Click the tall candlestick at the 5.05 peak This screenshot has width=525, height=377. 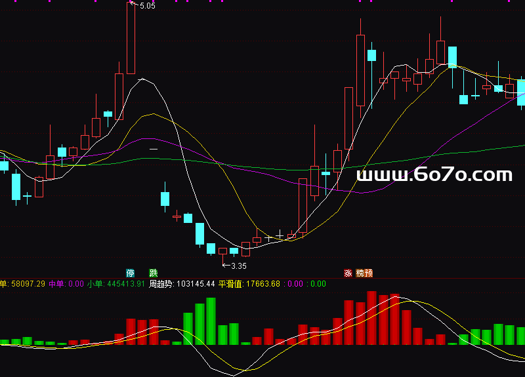(131, 38)
